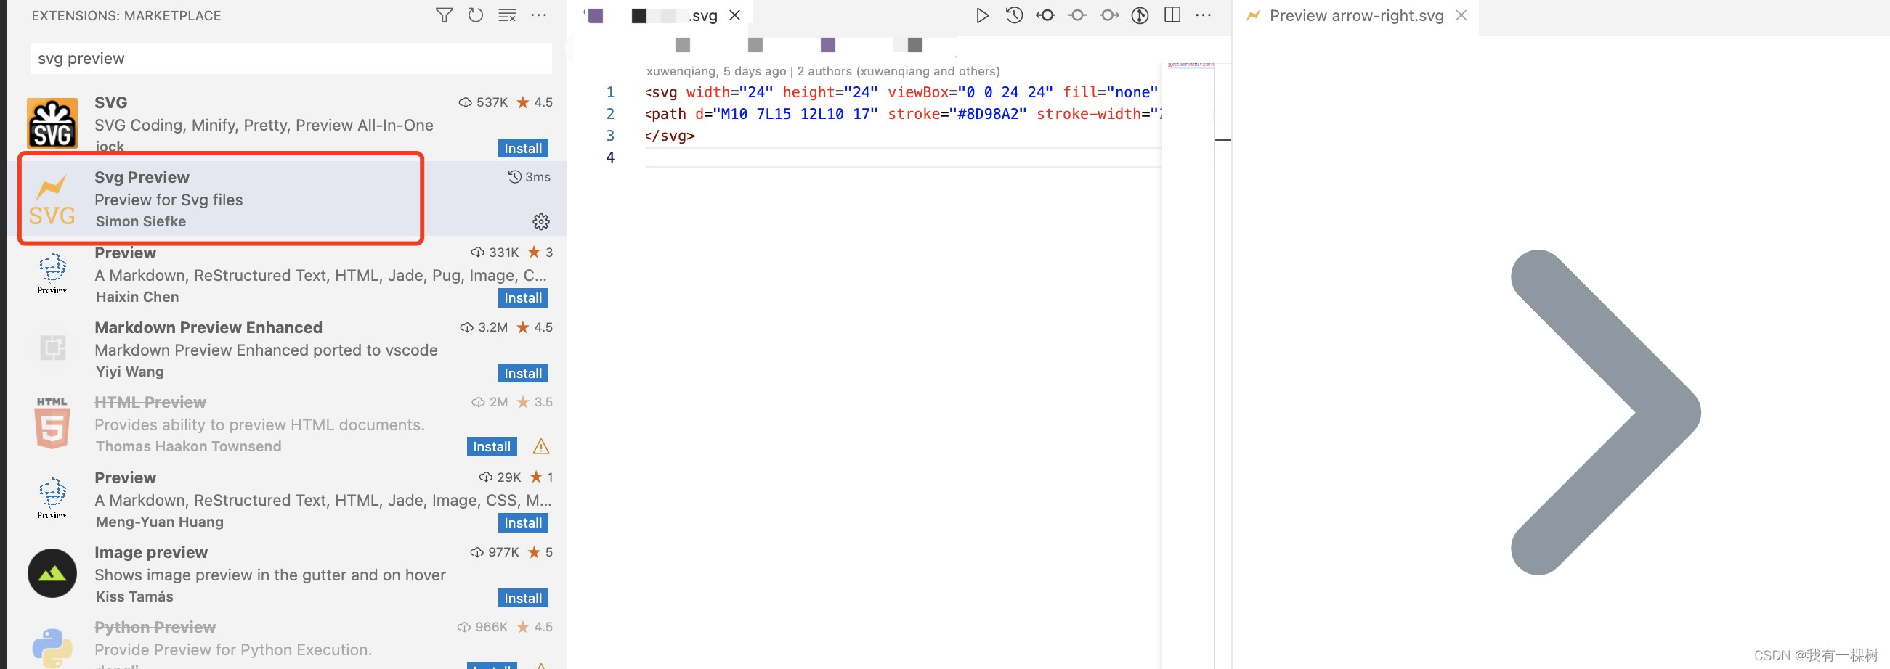Select Markdown Preview Enhanced extension title
Screen dimensions: 1890x669
(208, 327)
